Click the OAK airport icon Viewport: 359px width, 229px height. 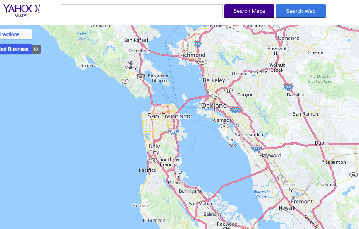tap(232, 140)
